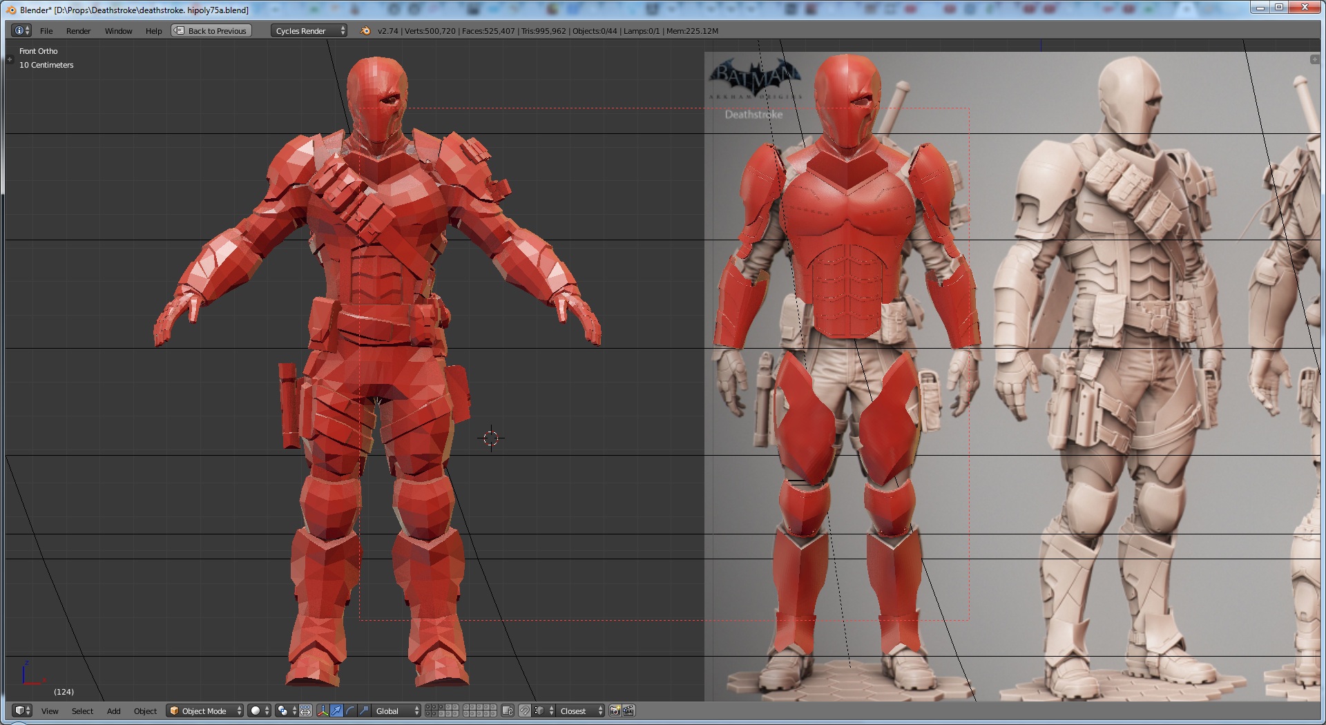Open the pivot point selector
1326x725 pixels.
(286, 711)
